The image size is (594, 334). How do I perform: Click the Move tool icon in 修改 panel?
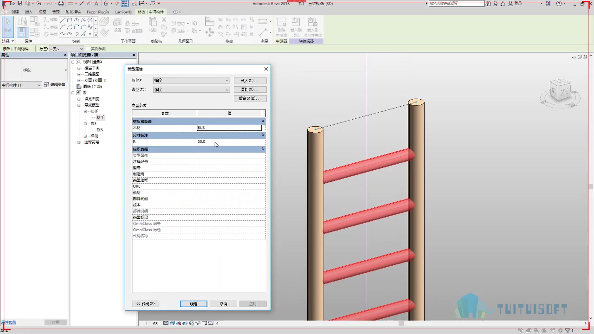209,32
